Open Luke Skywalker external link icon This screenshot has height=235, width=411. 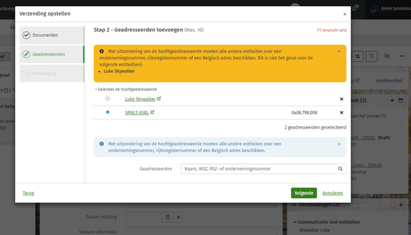159,99
